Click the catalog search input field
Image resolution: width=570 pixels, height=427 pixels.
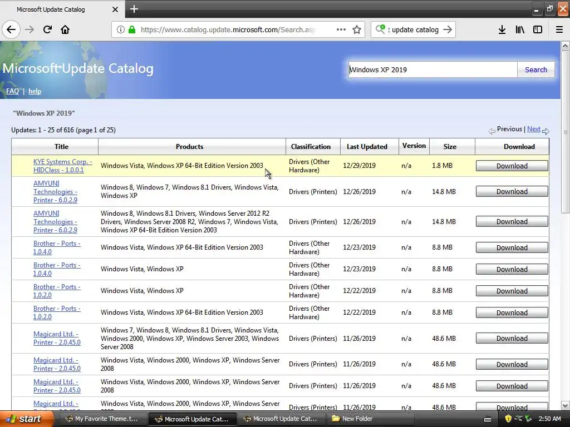pyautogui.click(x=433, y=69)
